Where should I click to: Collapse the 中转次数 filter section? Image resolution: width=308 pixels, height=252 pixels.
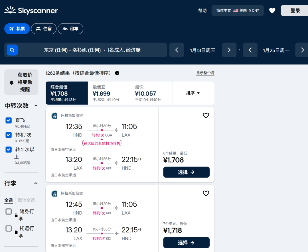point(36,106)
